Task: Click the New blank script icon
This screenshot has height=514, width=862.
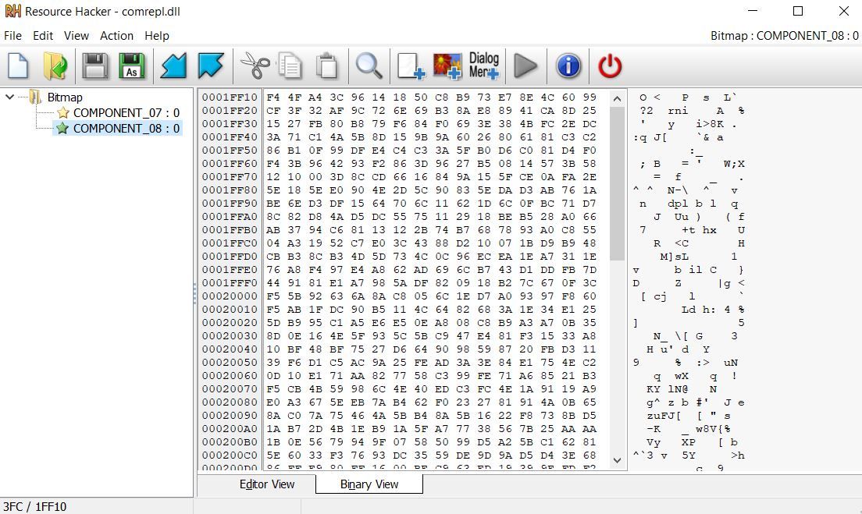Action: click(x=18, y=66)
